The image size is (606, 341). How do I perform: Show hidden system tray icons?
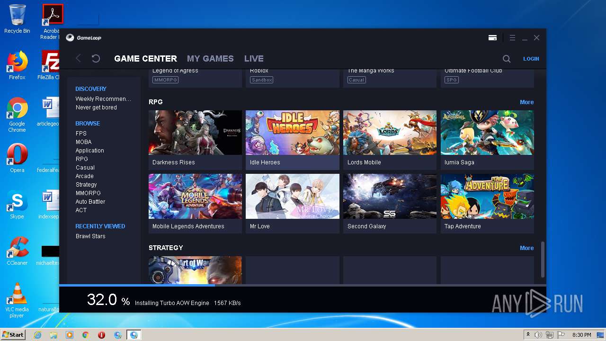click(528, 335)
